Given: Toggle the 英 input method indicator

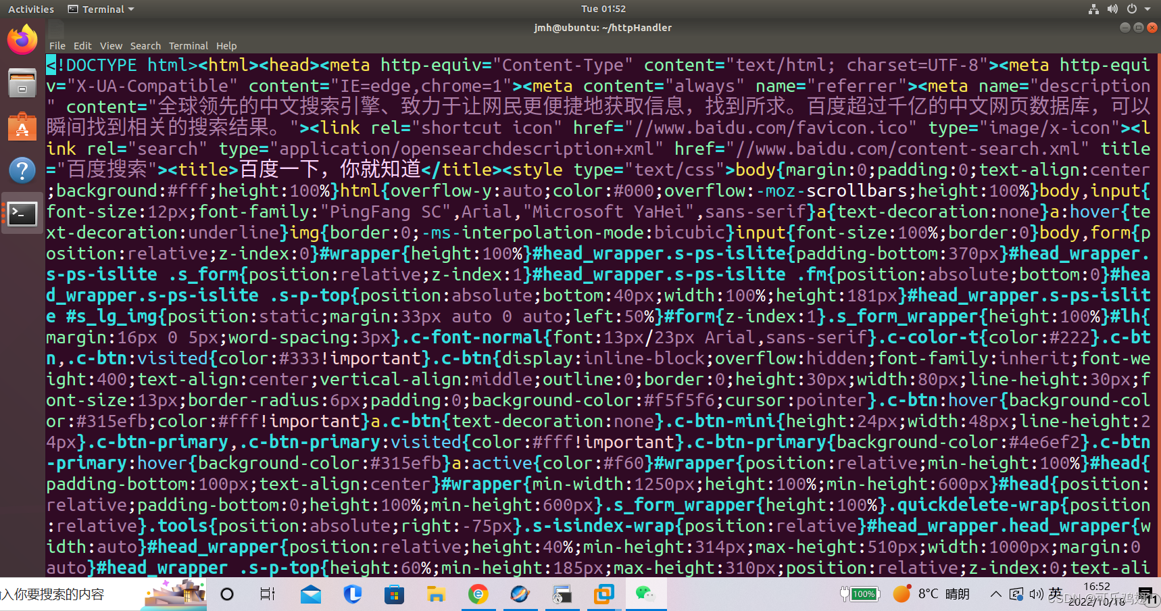Looking at the screenshot, I should tap(1056, 593).
